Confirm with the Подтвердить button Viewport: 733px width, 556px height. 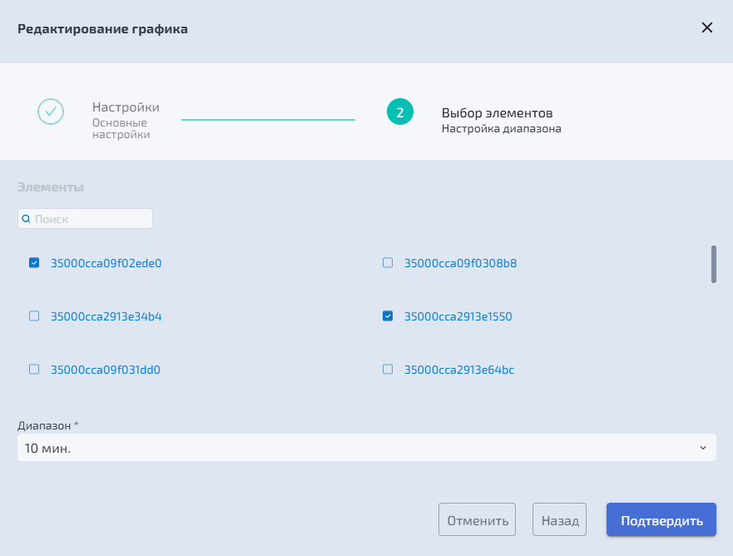pyautogui.click(x=661, y=519)
